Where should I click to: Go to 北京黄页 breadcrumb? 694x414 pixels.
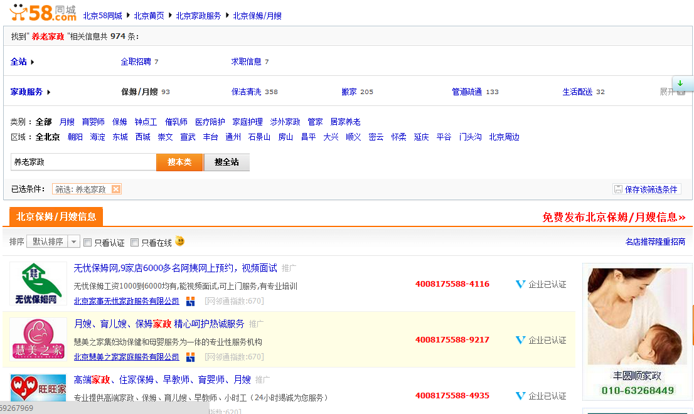[149, 16]
